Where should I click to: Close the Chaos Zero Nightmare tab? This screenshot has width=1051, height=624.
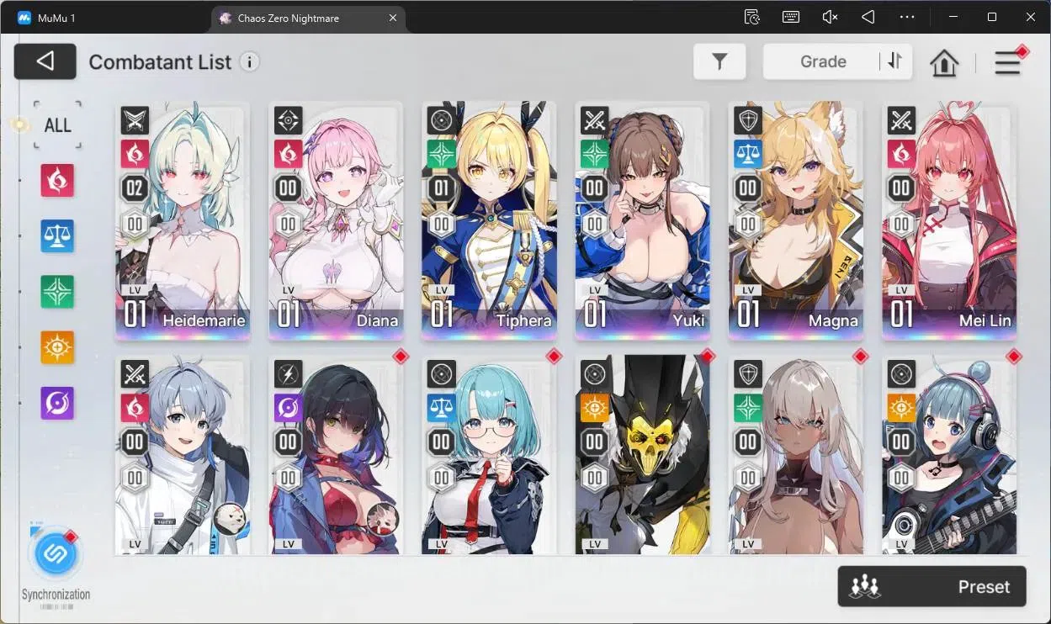(x=393, y=18)
